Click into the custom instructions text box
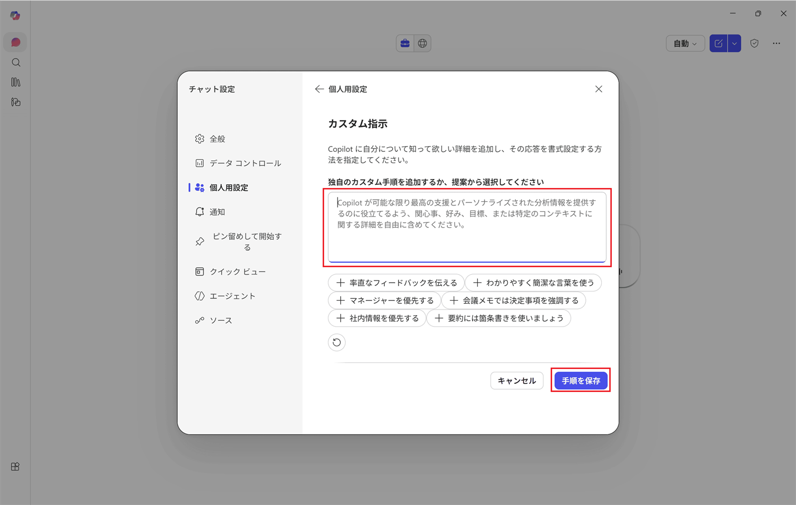The height and width of the screenshot is (505, 796). (x=467, y=227)
